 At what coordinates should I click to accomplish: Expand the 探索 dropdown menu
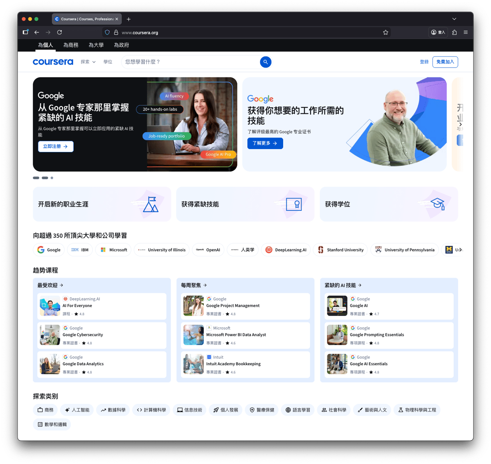point(88,62)
